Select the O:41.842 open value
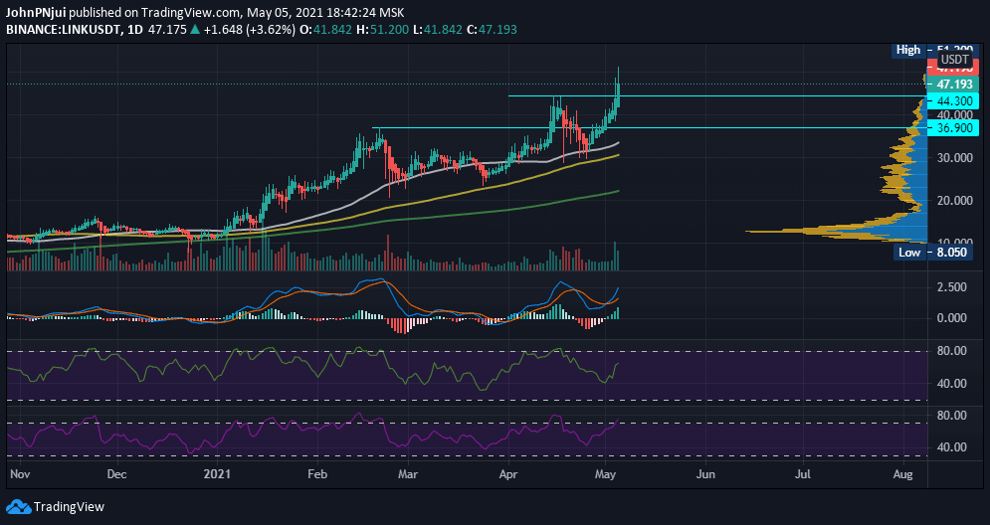This screenshot has height=525, width=990. click(x=325, y=29)
